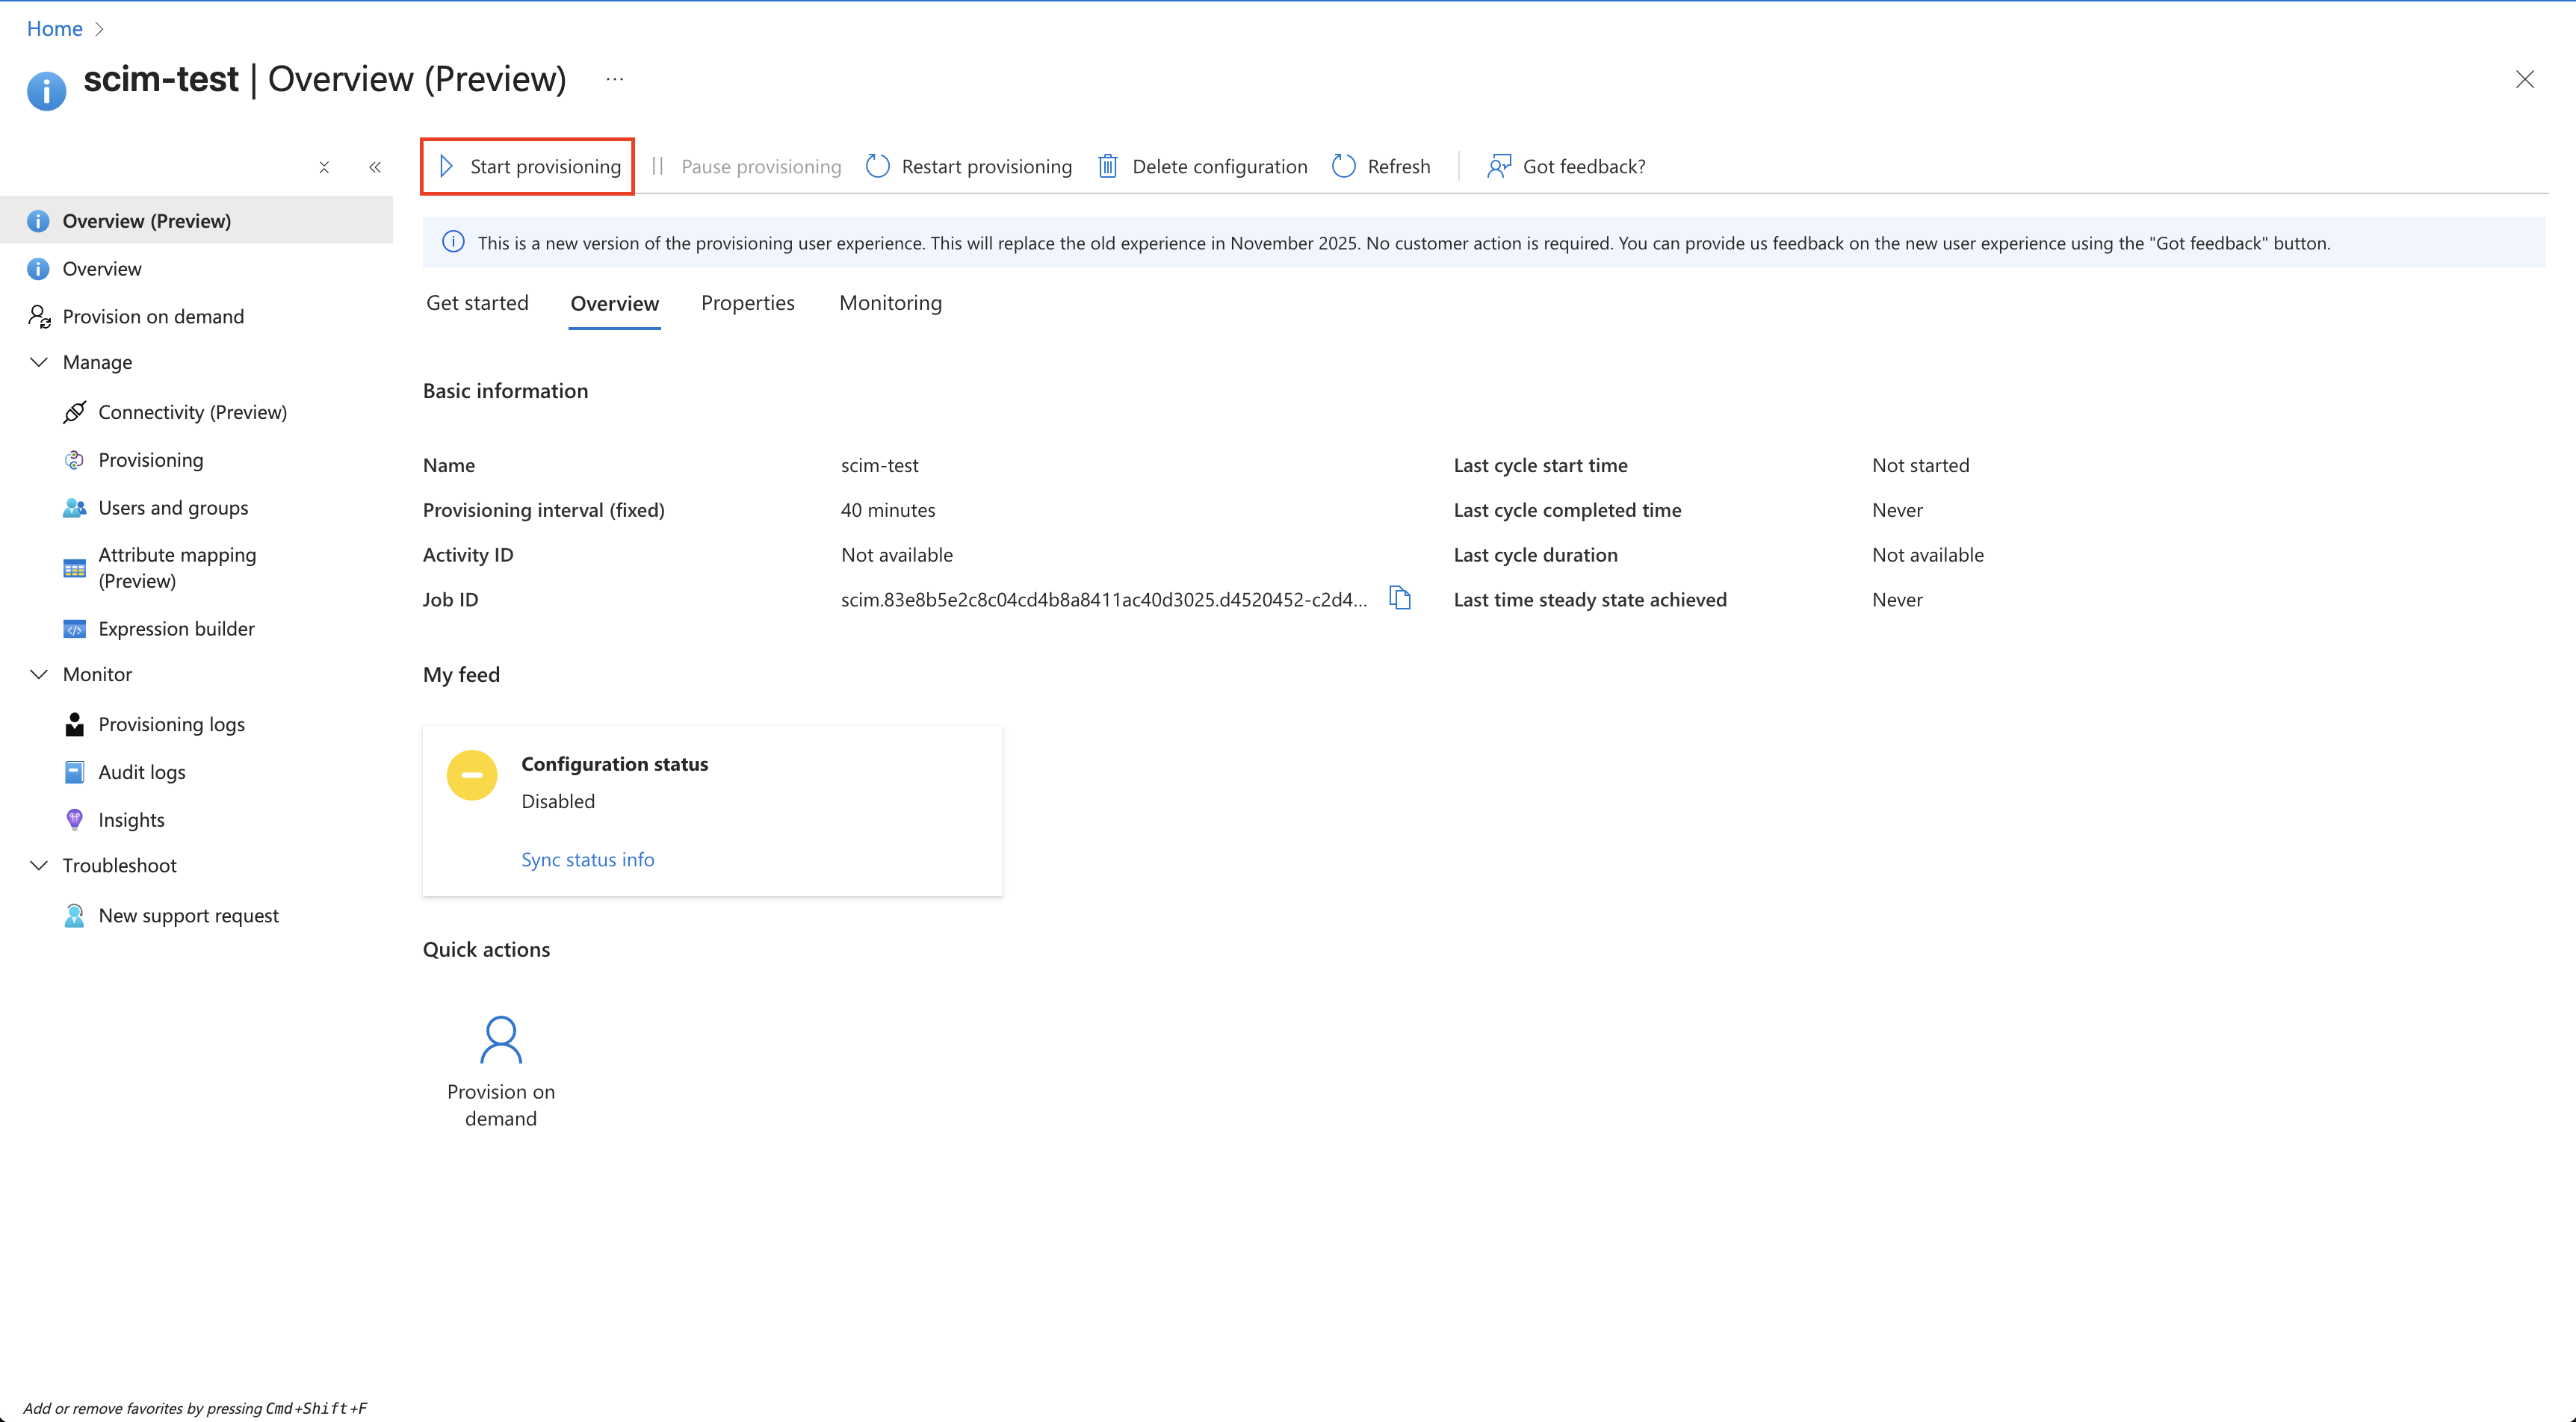Collapse the Troubleshoot section
The width and height of the screenshot is (2576, 1422).
tap(39, 865)
